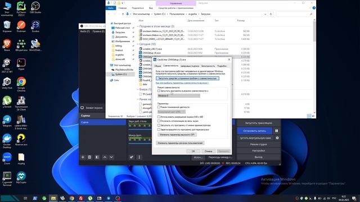The height and width of the screenshot is (202, 360).
Task: Open audio mixer three-dots menu in OBS
Action: [x=139, y=157]
